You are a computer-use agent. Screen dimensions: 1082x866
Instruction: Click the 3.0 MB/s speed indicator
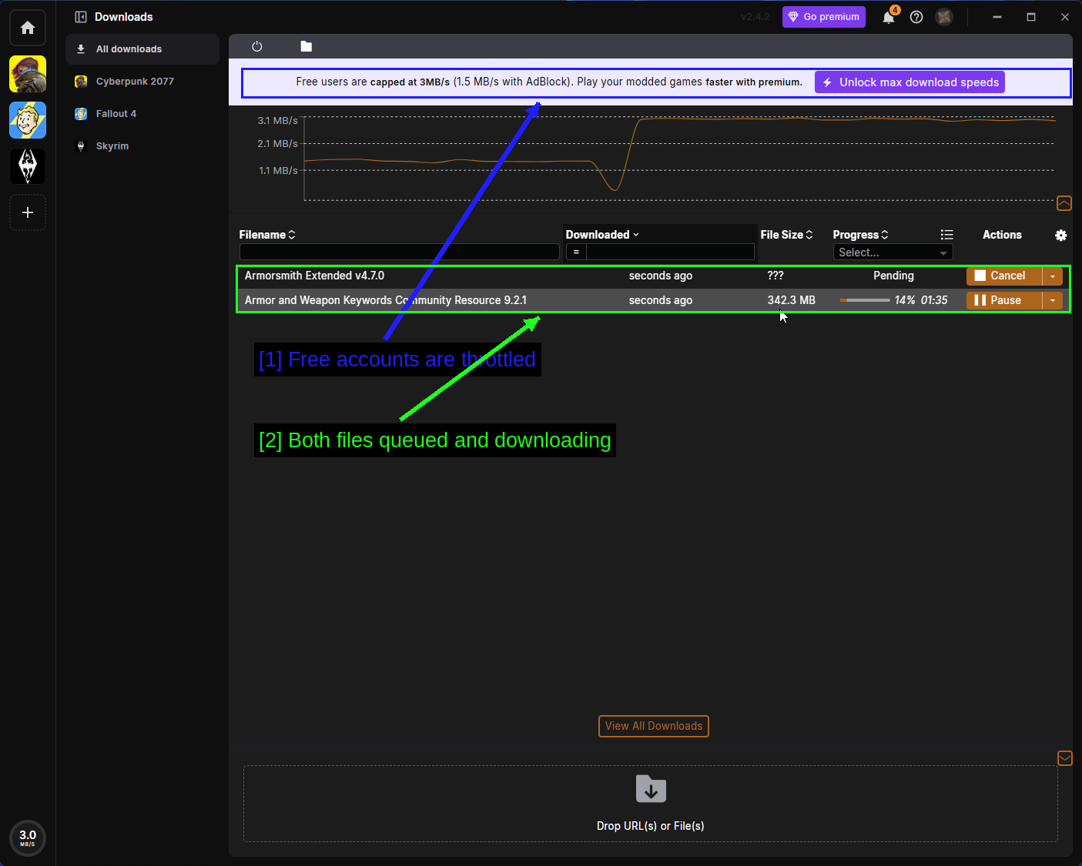pos(28,838)
